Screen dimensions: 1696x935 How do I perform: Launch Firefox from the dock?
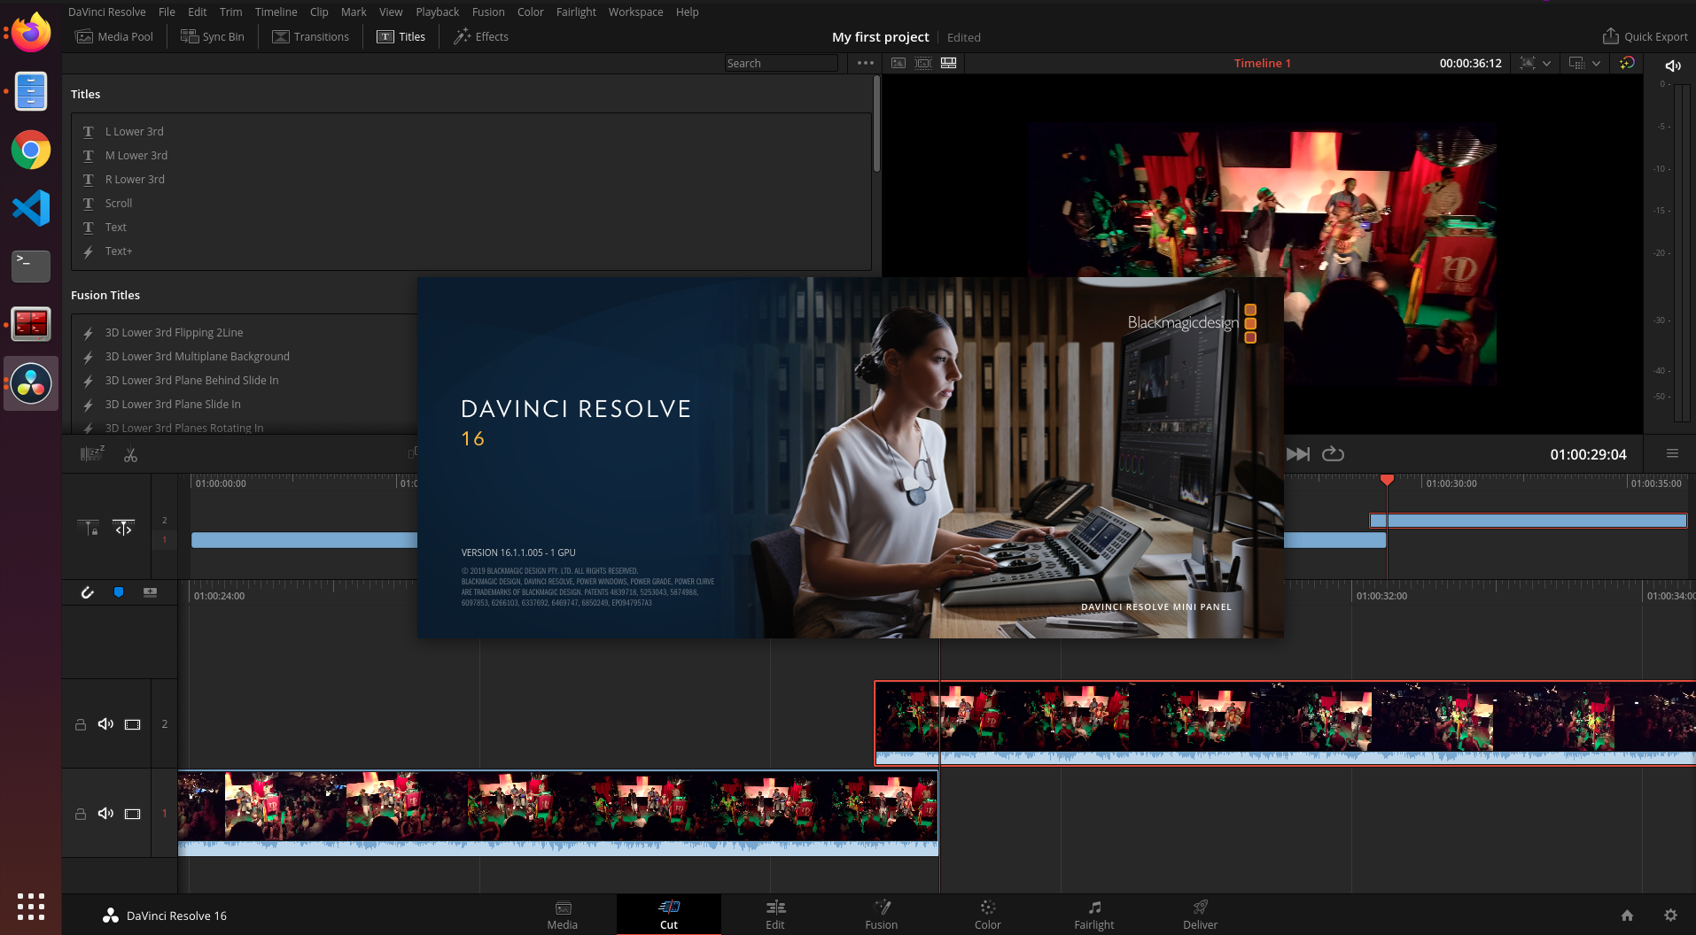[31, 33]
